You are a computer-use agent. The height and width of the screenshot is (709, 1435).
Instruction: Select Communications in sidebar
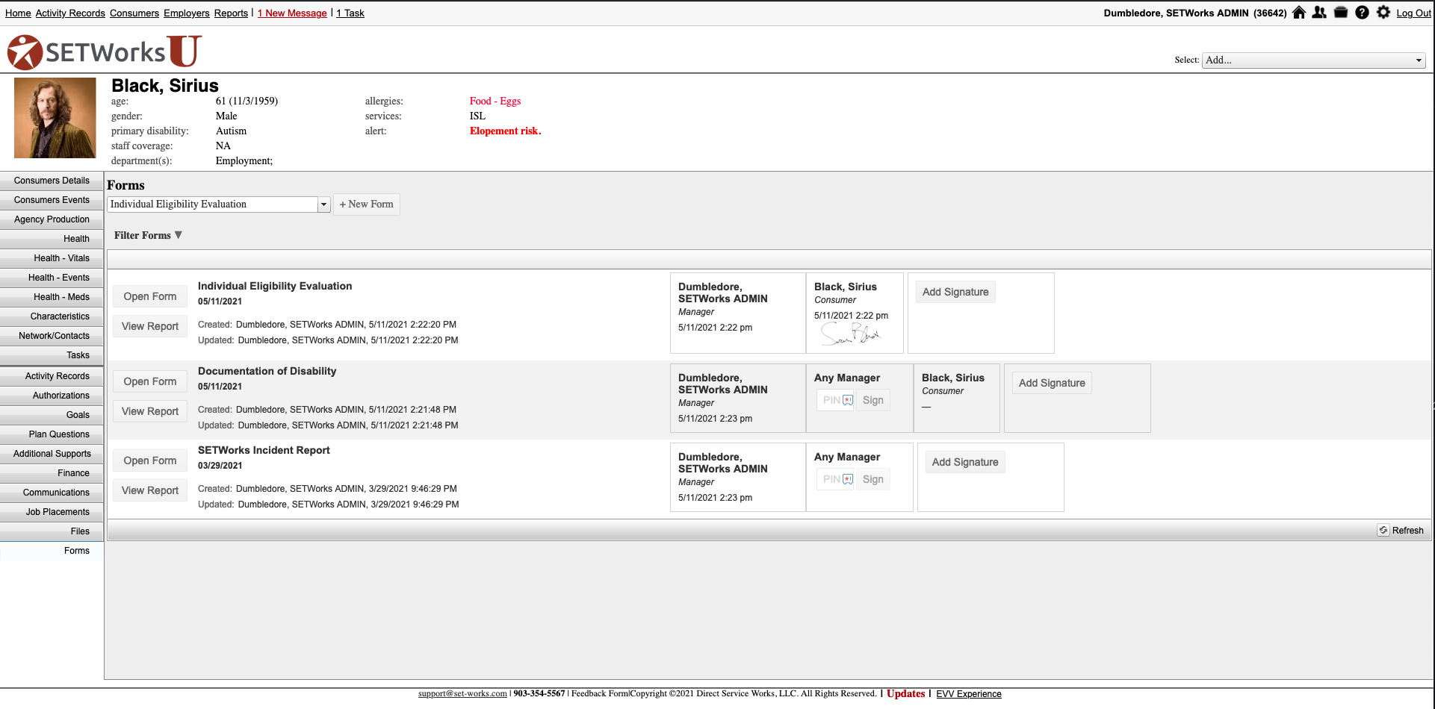tap(52, 493)
